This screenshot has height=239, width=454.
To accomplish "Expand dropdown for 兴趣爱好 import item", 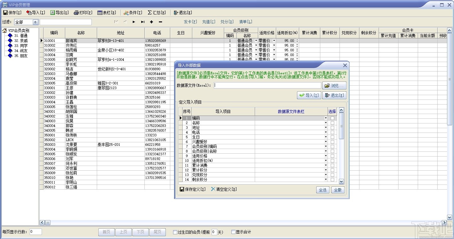I will pos(326,142).
